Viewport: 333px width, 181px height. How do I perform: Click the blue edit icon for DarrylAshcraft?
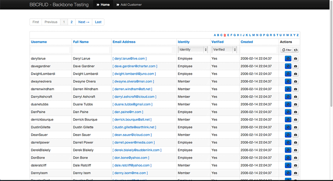pos(288,97)
